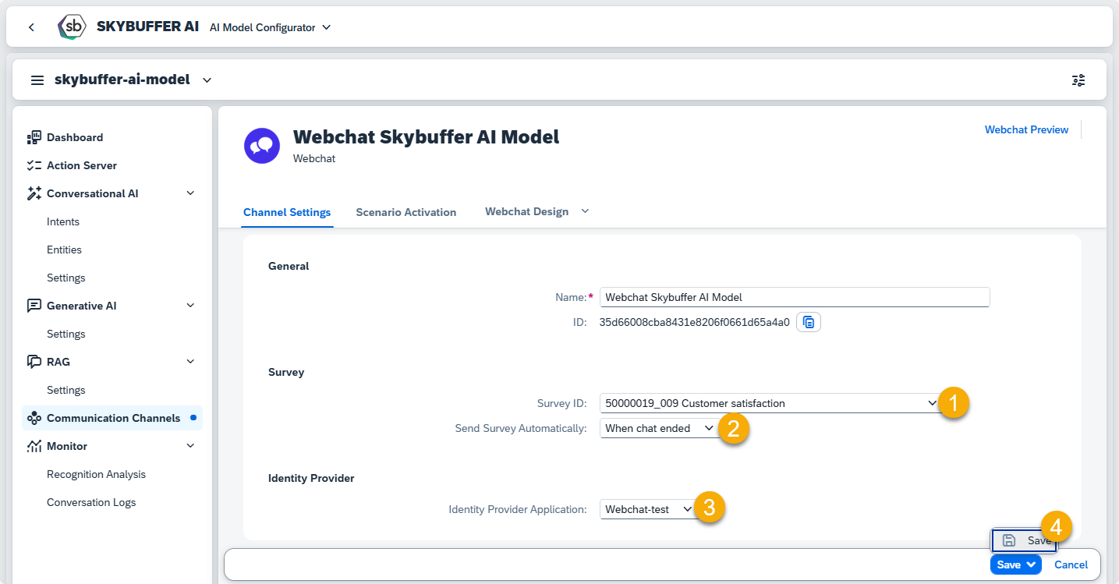1119x584 pixels.
Task: Select Communication Channels in the sidebar
Action: click(x=113, y=418)
